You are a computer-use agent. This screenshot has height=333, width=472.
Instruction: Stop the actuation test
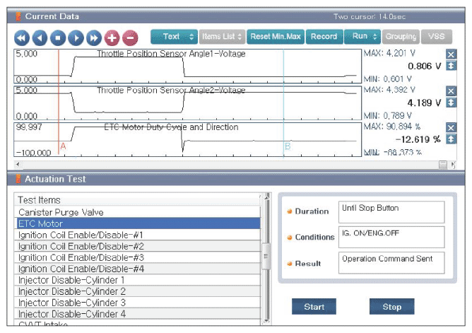point(391,307)
